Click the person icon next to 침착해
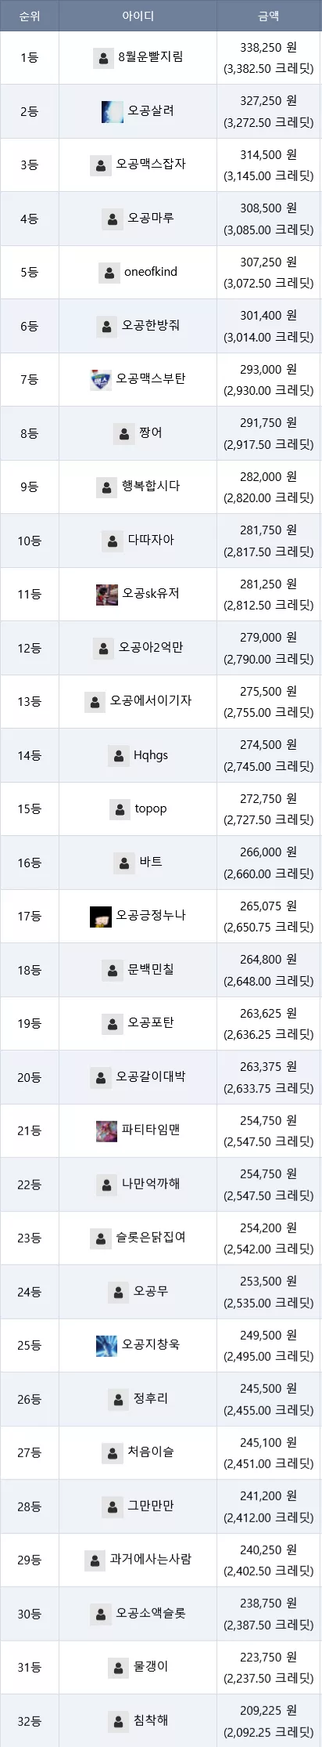This screenshot has width=322, height=1747. (119, 1721)
